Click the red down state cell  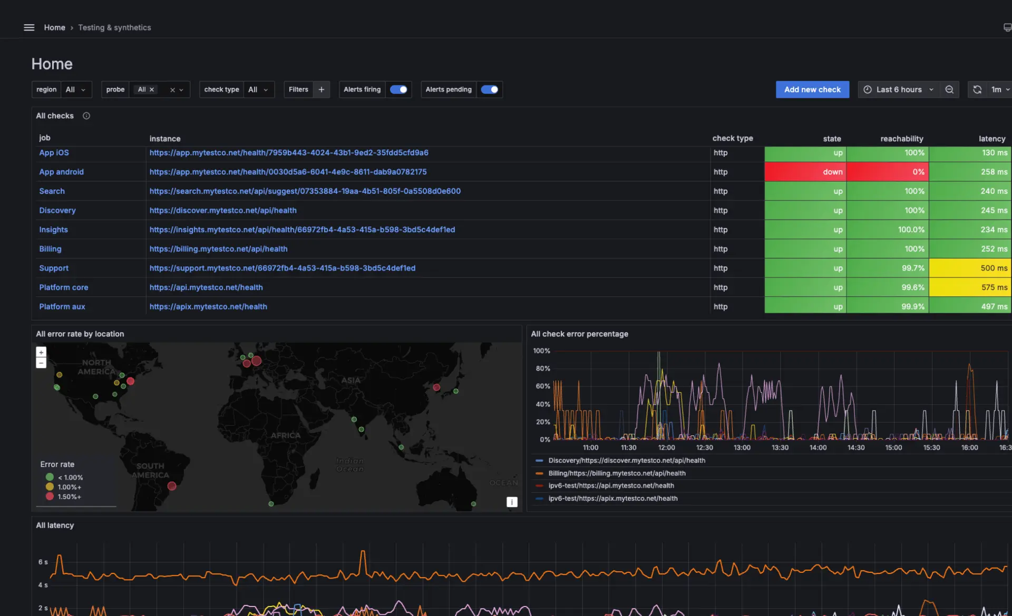pos(805,172)
